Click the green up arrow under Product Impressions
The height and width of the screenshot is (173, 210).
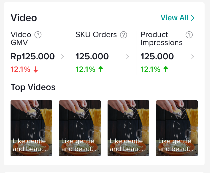tap(165, 69)
